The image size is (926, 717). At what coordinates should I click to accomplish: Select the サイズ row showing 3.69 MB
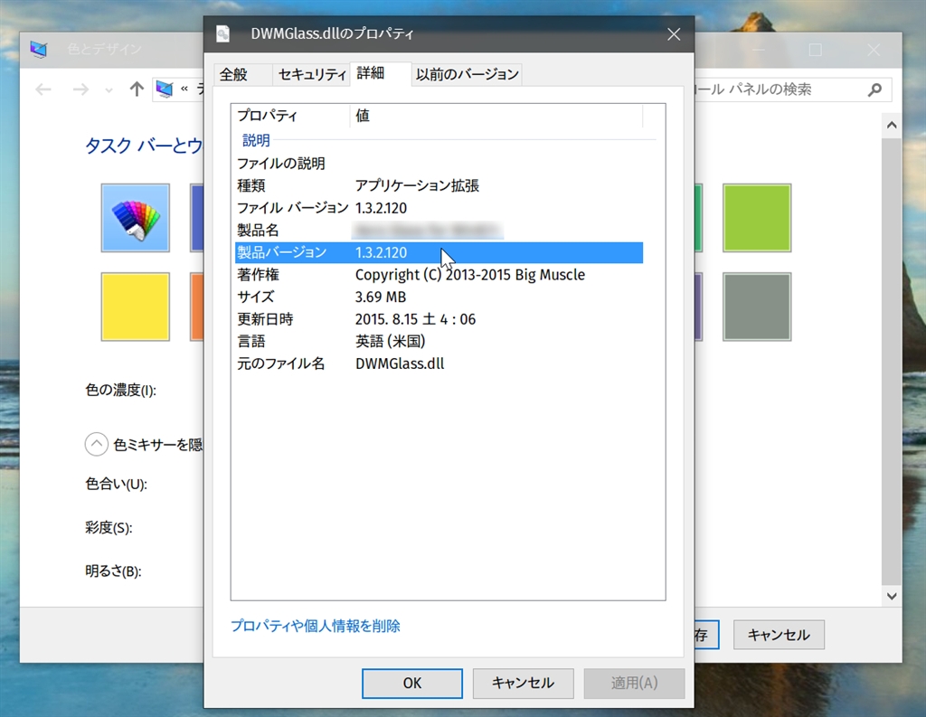pos(439,297)
